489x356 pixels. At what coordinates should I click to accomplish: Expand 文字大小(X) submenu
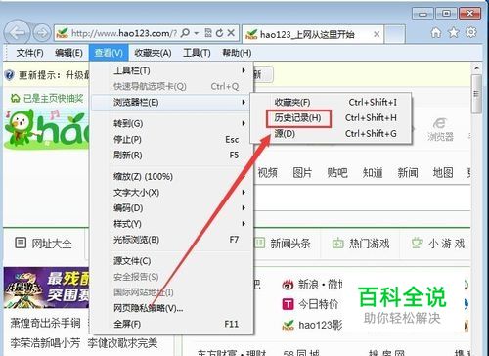click(x=172, y=193)
